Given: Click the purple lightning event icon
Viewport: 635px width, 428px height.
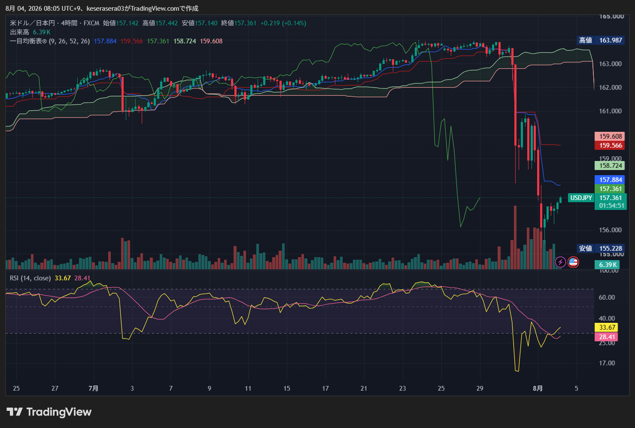Looking at the screenshot, I should click(x=560, y=262).
